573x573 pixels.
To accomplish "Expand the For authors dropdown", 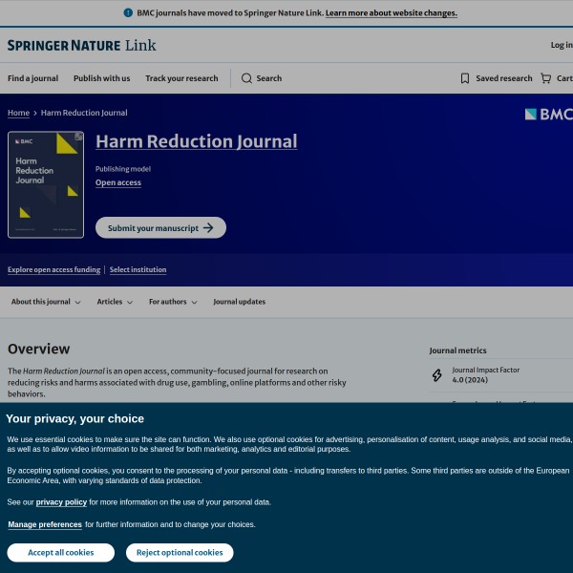I will click(x=173, y=302).
